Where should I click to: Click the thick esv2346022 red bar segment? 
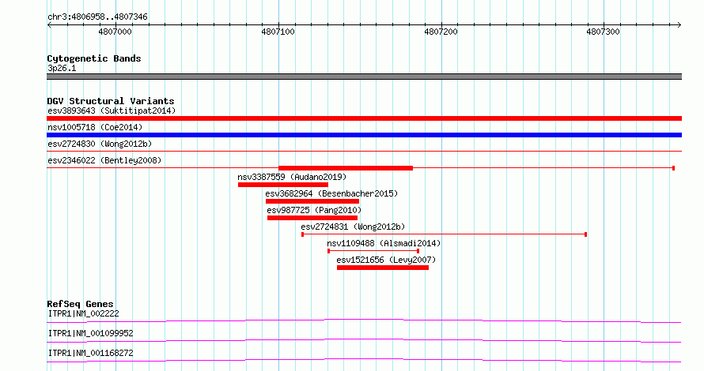(346, 168)
